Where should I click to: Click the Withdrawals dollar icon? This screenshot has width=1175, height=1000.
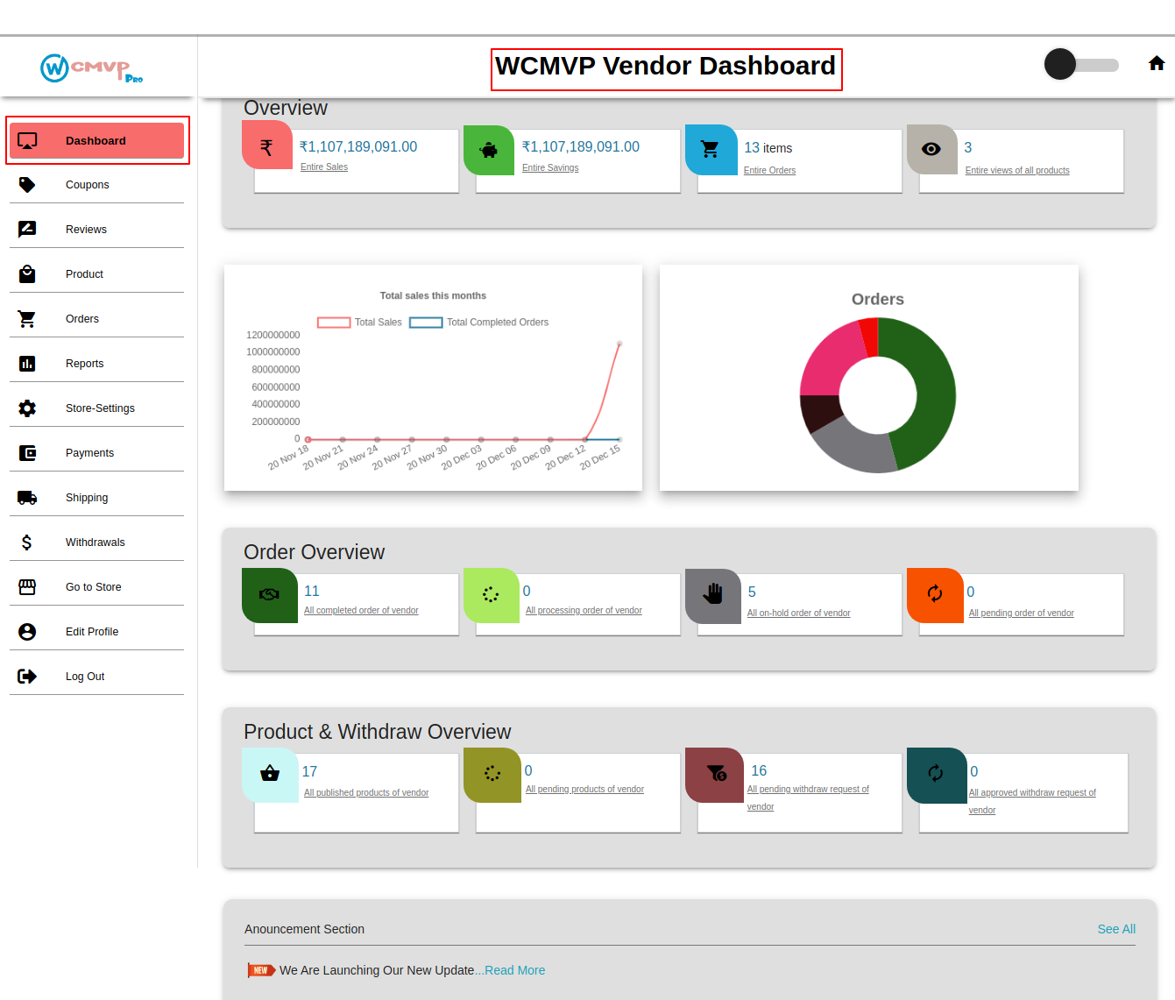tap(27, 543)
